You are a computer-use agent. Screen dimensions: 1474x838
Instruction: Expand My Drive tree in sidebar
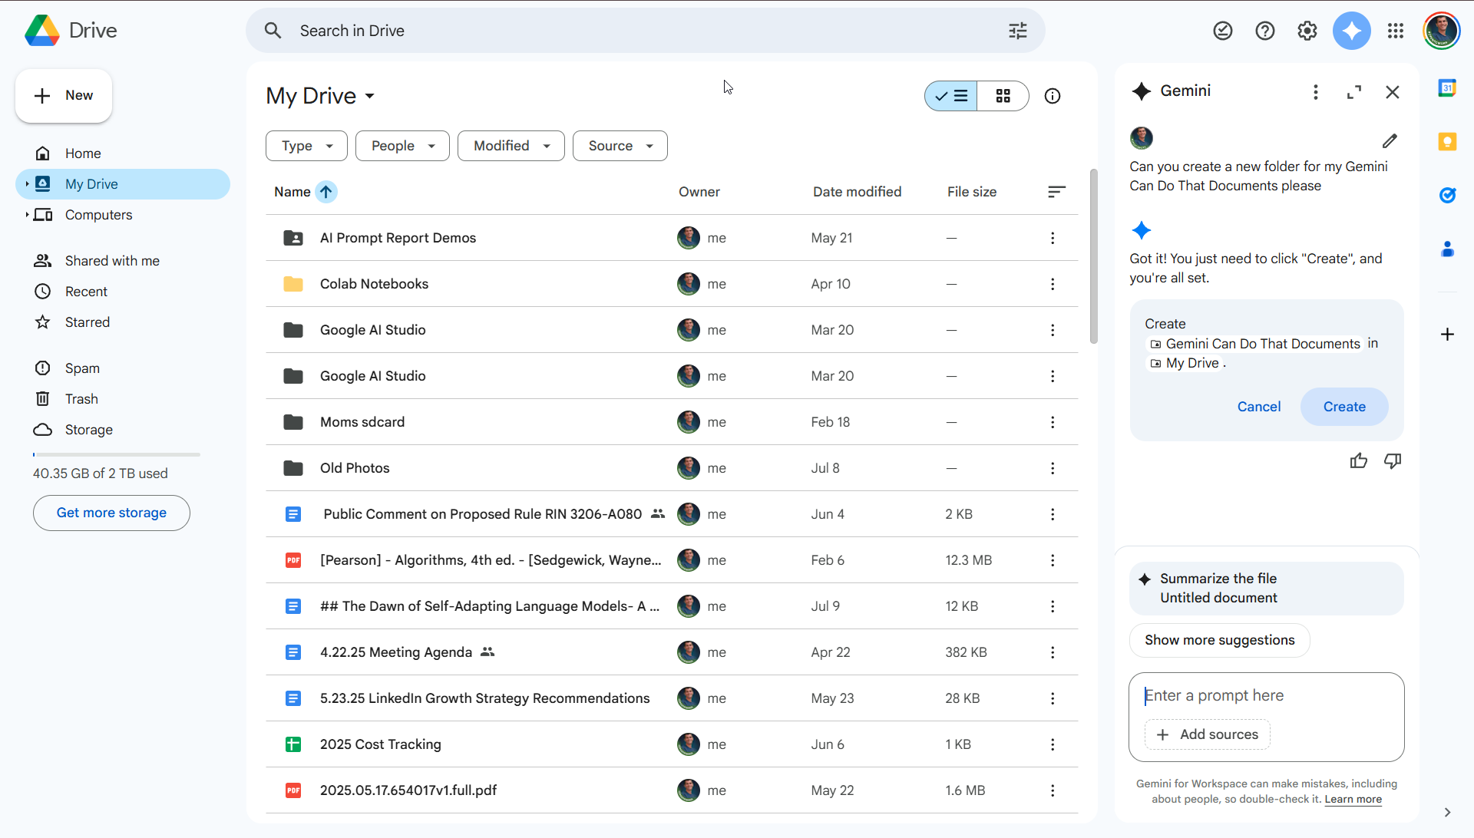pyautogui.click(x=27, y=184)
